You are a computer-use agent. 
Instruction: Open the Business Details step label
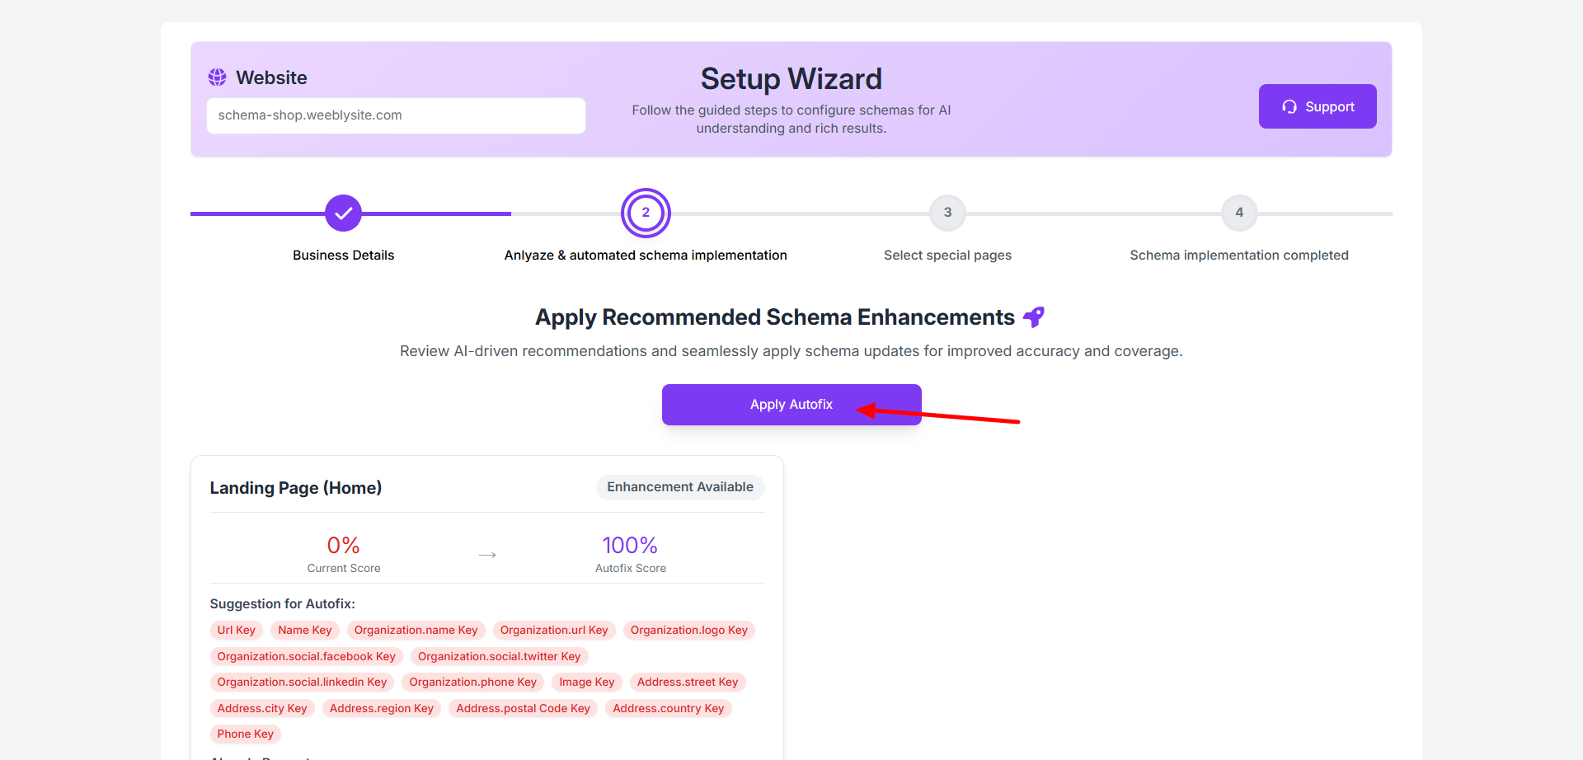343,256
